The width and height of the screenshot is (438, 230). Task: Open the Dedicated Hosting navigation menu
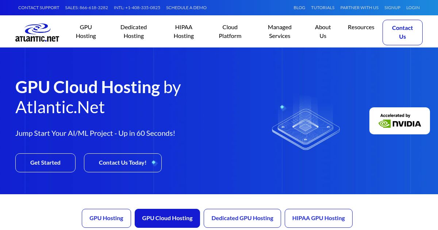coord(134,31)
